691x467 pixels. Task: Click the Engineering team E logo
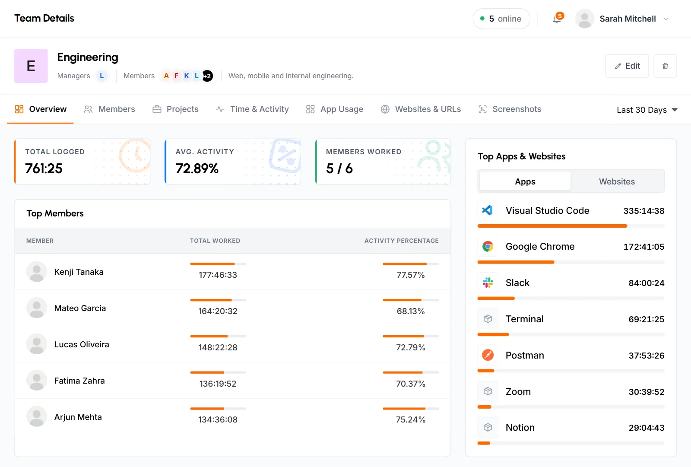click(x=31, y=66)
